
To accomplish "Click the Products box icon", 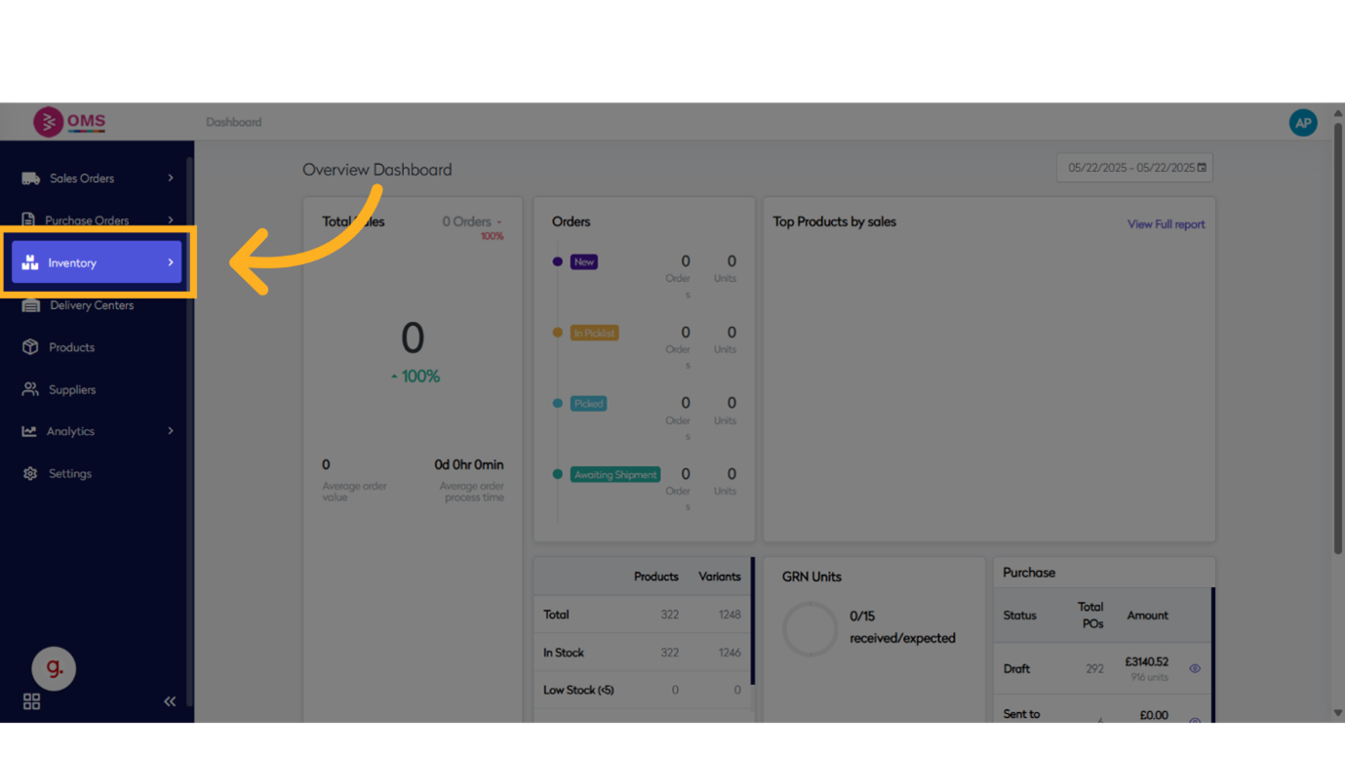I will click(x=30, y=347).
